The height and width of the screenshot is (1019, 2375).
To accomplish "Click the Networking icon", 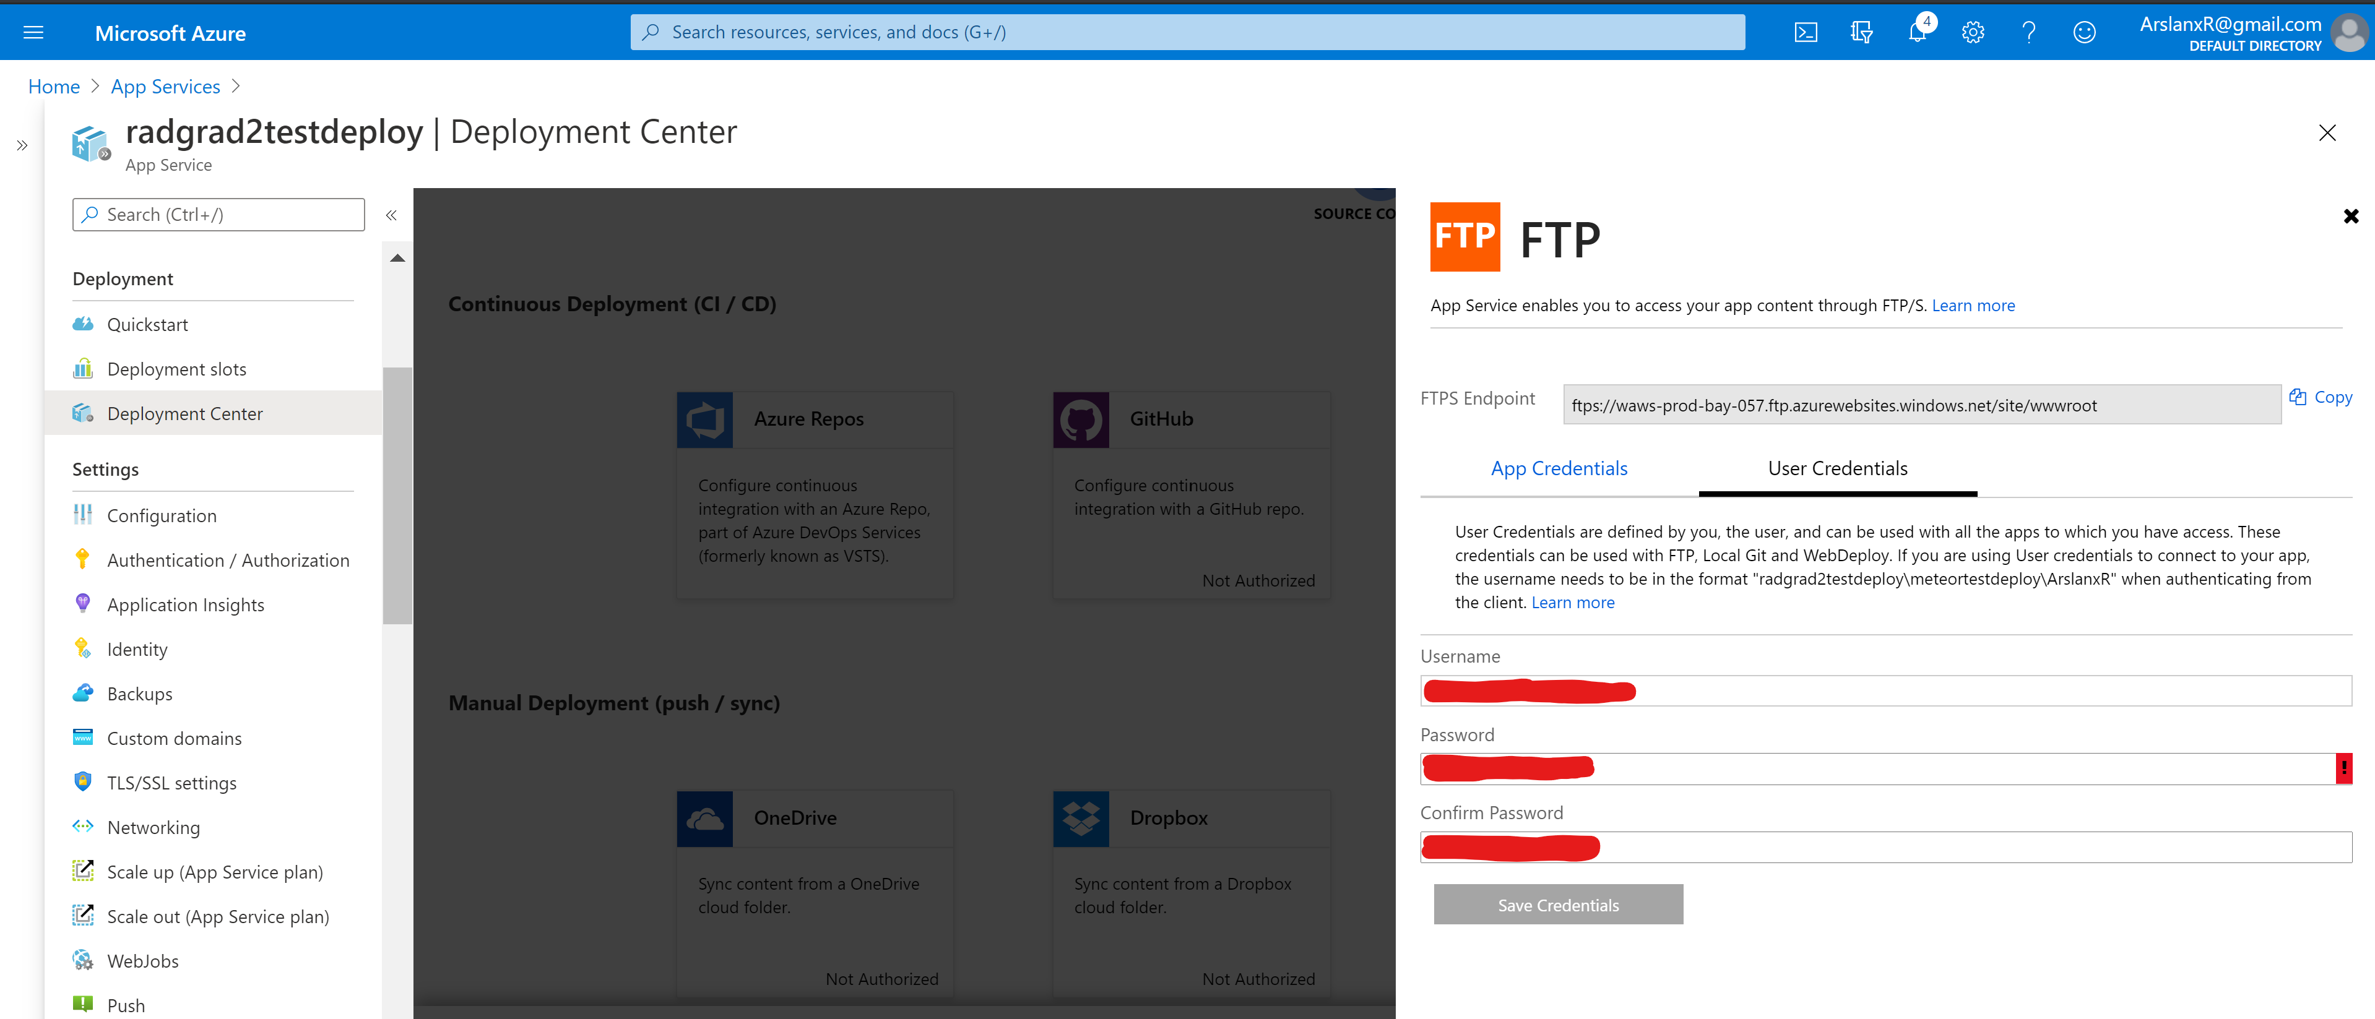I will [83, 827].
